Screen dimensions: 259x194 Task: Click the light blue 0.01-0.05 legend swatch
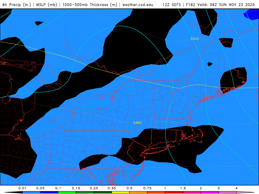click(31, 192)
